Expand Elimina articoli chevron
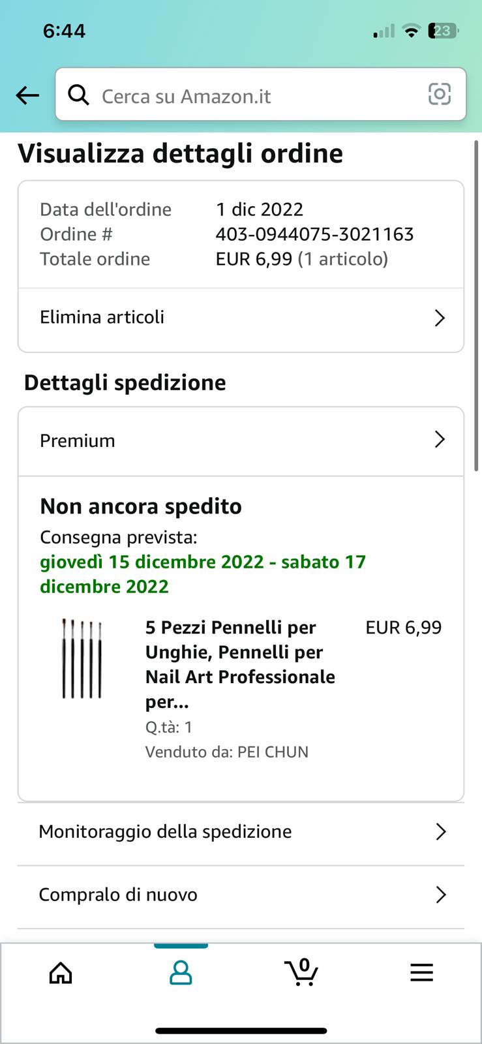This screenshot has height=1044, width=482. [x=440, y=318]
